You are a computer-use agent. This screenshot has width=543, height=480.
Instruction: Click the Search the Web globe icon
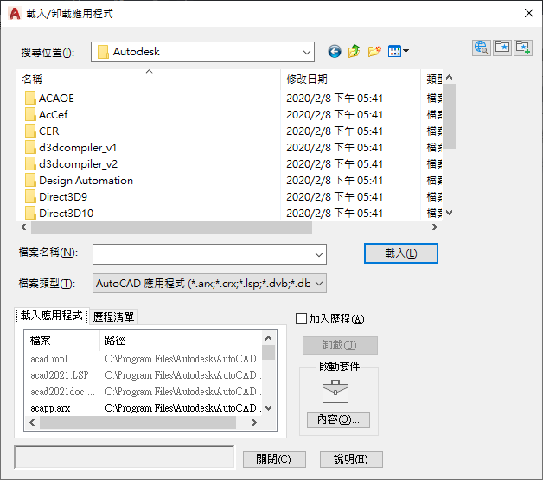click(x=482, y=48)
